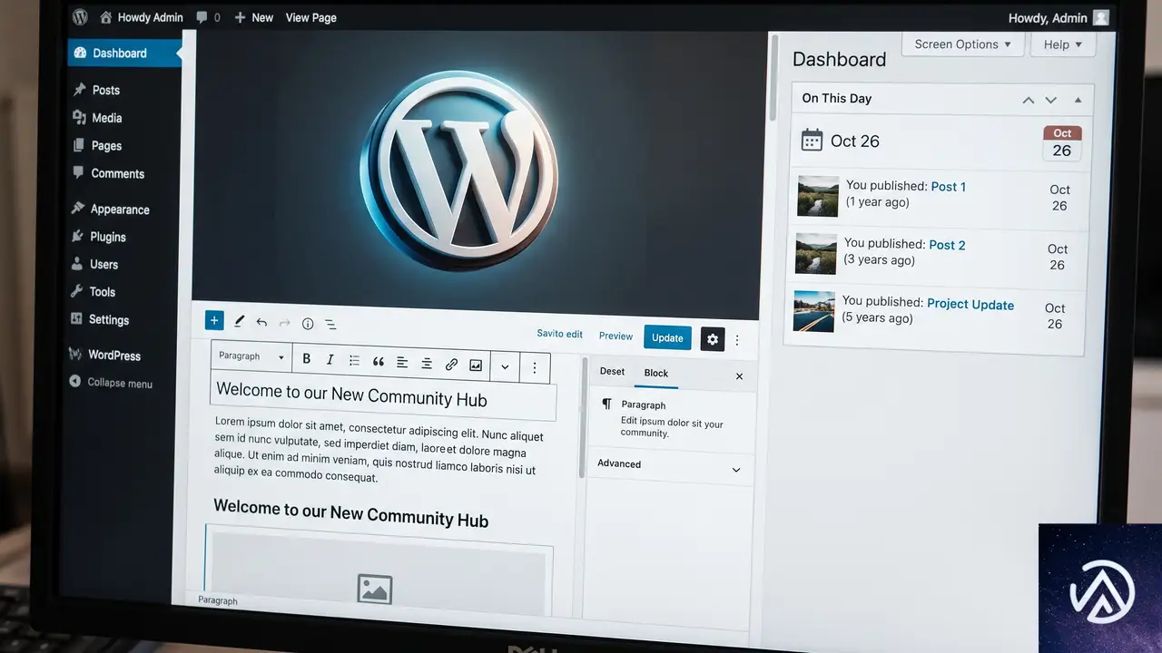The width and height of the screenshot is (1162, 653).
Task: Convert block to bulleted list
Action: coord(354,361)
